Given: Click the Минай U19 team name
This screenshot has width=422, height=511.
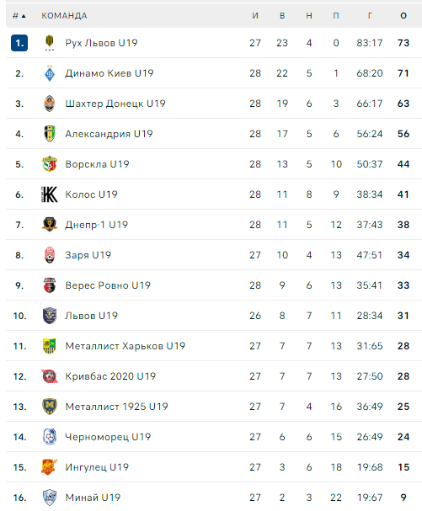Looking at the screenshot, I should point(93,498).
